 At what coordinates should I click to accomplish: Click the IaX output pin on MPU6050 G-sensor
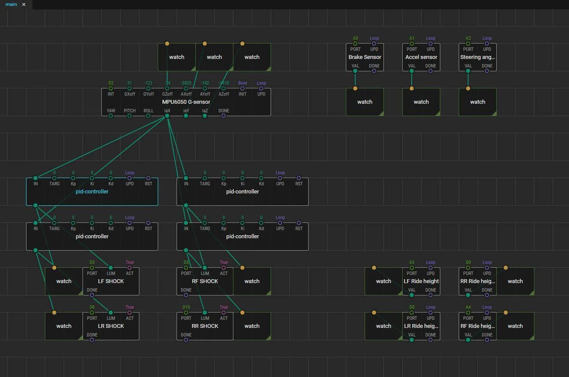coord(167,116)
